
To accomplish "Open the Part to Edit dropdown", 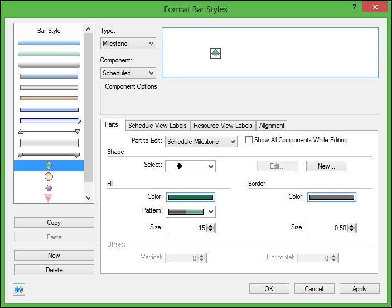I will click(201, 142).
